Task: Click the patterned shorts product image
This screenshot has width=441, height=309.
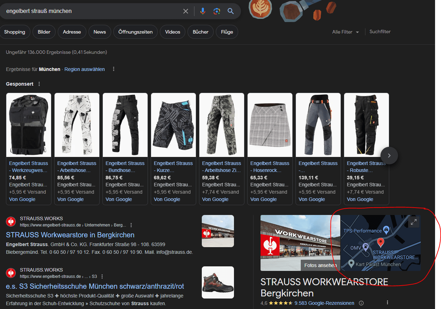Action: pyautogui.click(x=173, y=125)
